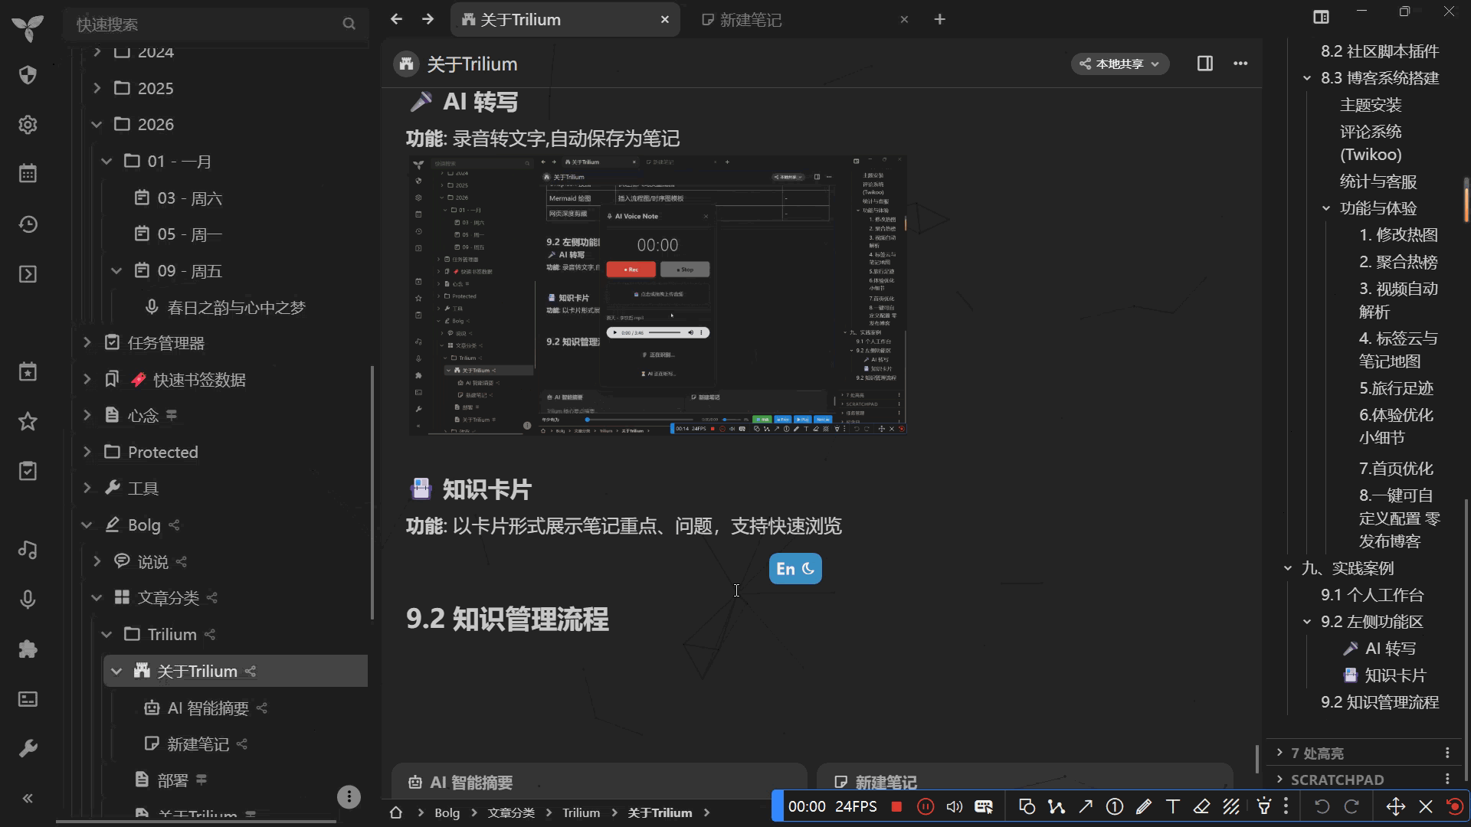Toggle window layout icon in the title bar
Screen dimensions: 1471x827
(1321, 17)
